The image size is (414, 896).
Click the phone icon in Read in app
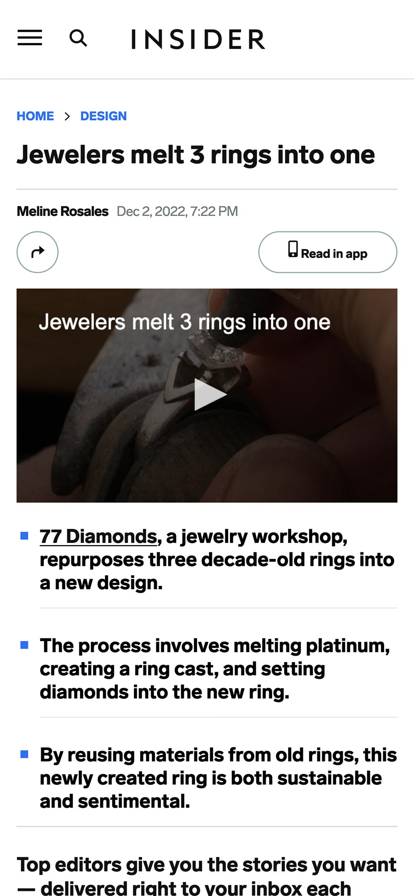point(293,249)
